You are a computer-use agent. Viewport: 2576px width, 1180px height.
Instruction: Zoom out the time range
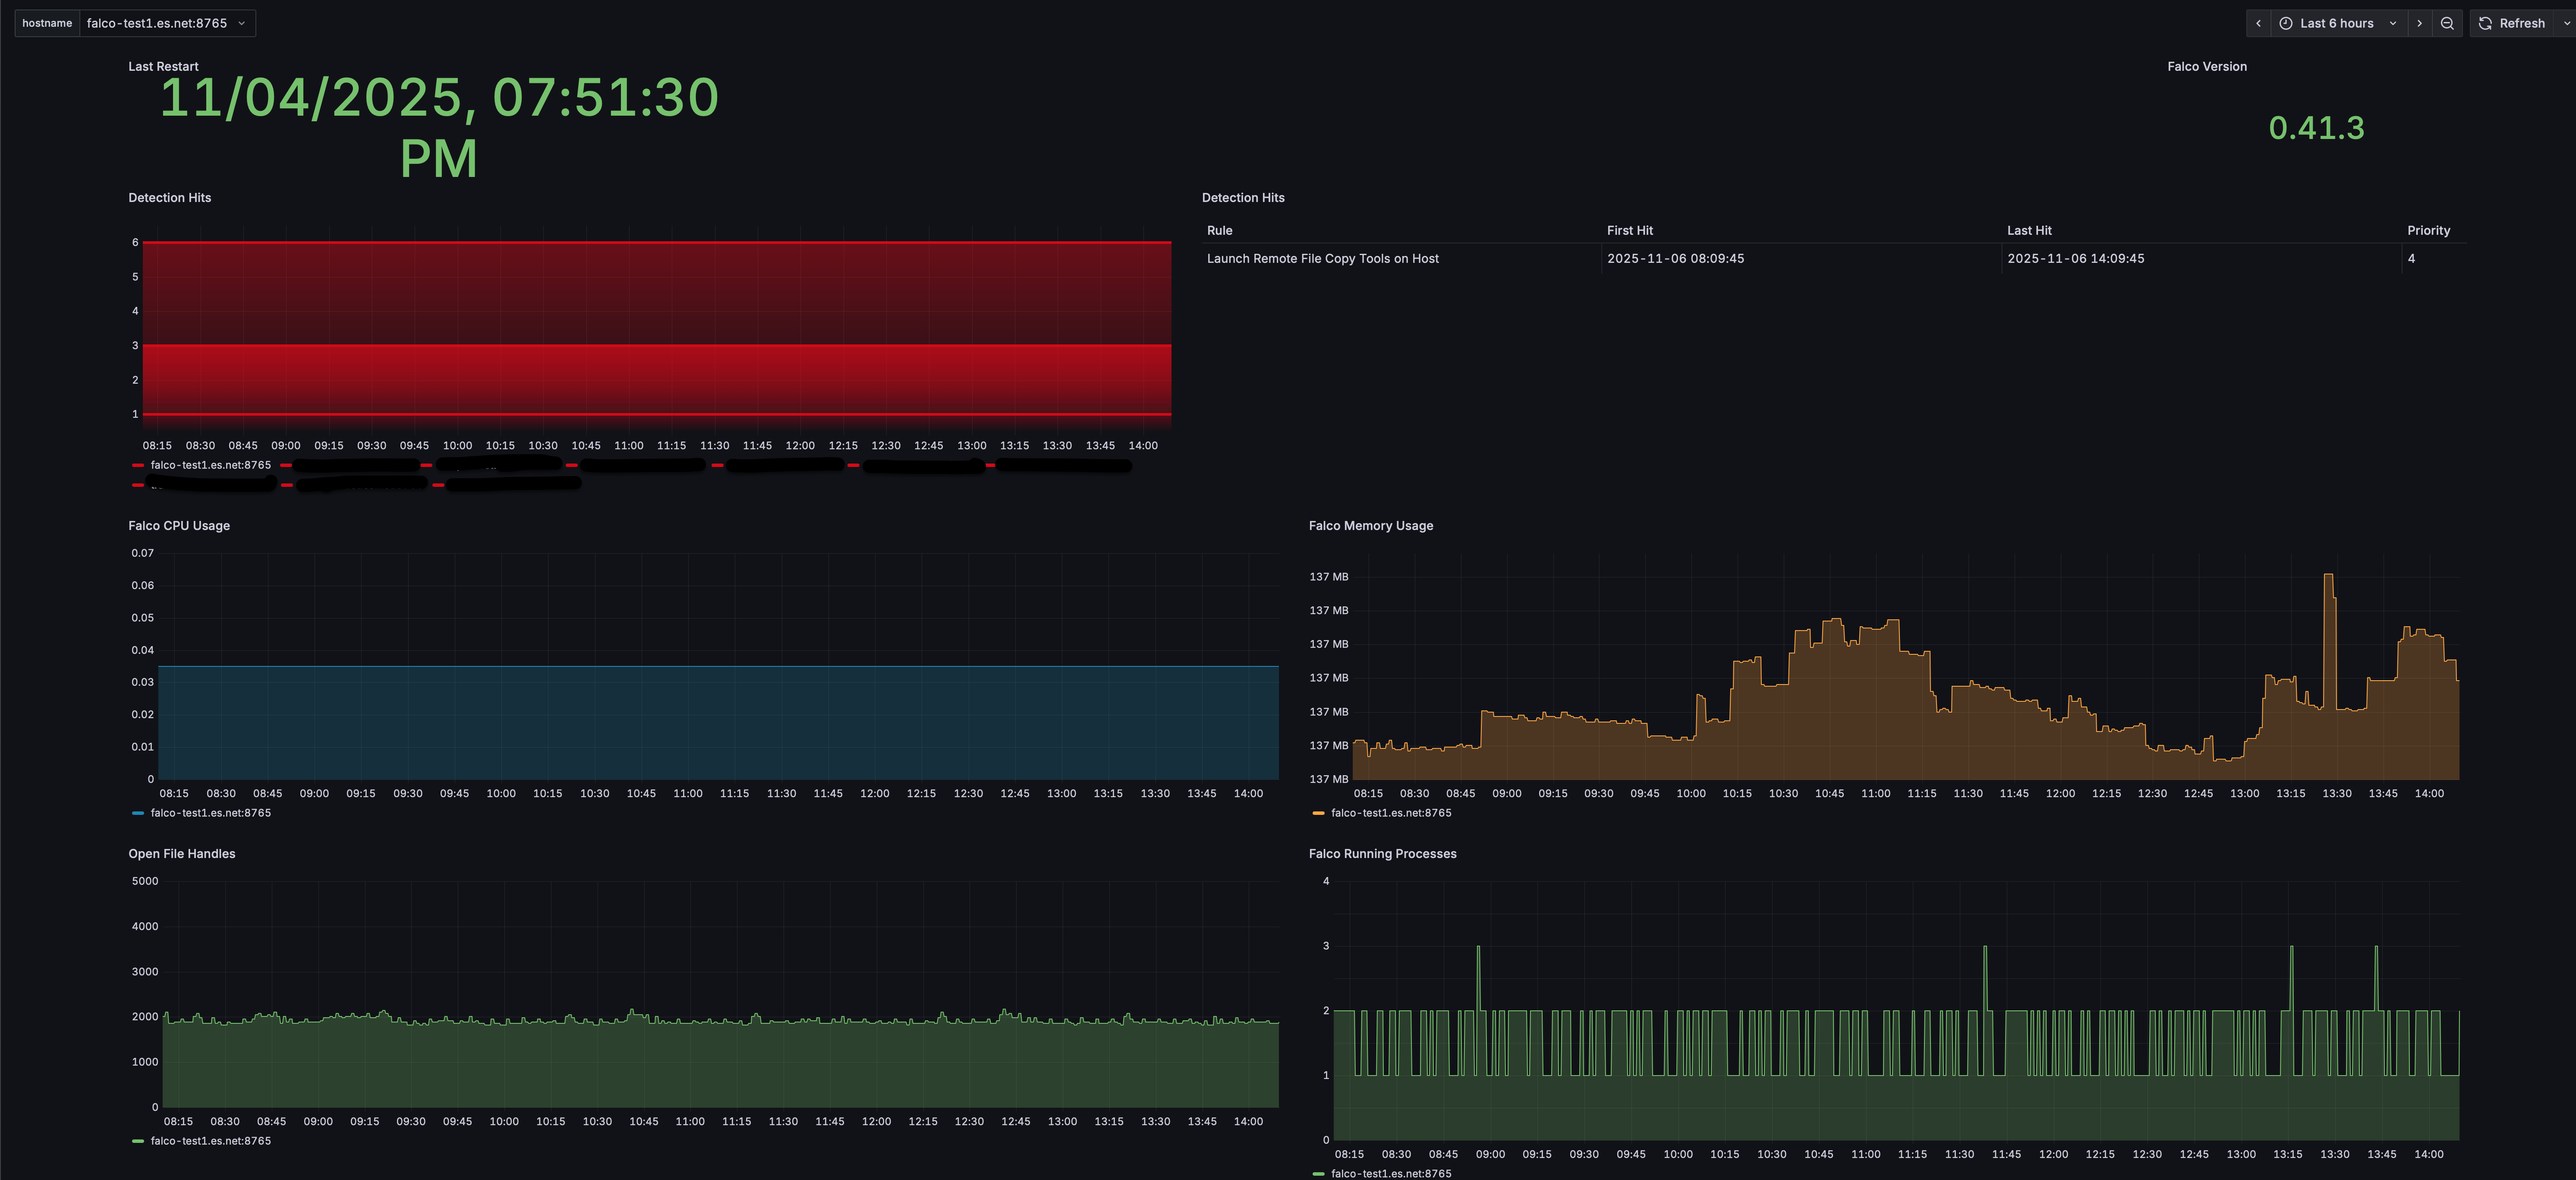tap(2447, 23)
